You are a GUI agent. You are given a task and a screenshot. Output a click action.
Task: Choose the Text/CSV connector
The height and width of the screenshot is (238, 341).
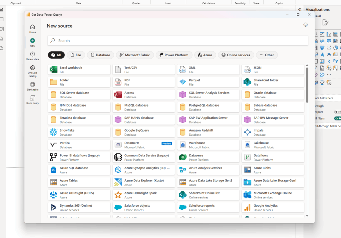point(144,70)
